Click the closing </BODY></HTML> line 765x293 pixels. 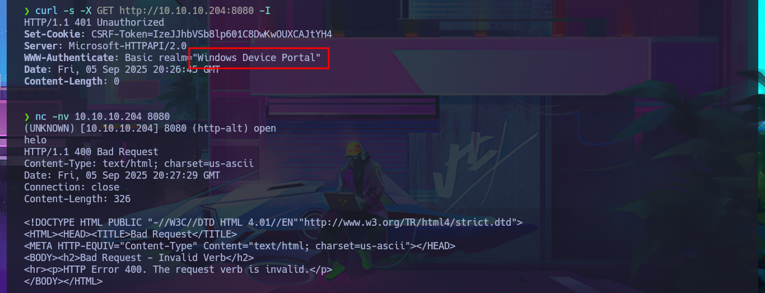tap(63, 281)
